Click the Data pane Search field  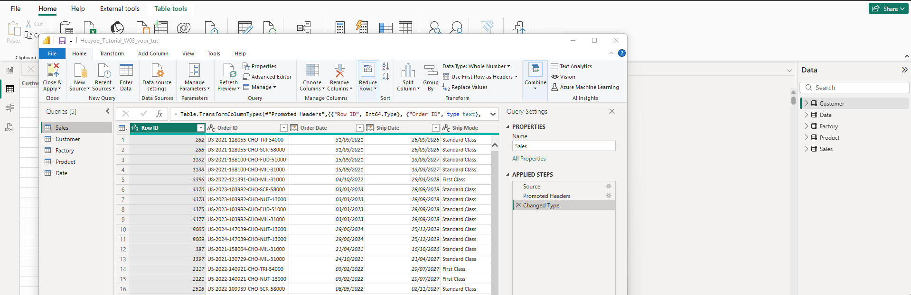[x=855, y=88]
